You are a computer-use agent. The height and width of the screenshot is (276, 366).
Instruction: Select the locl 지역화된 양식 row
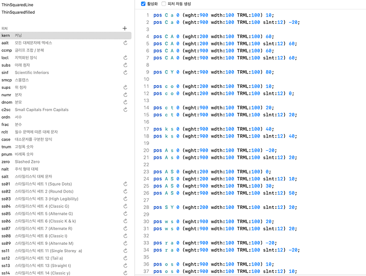66,58
